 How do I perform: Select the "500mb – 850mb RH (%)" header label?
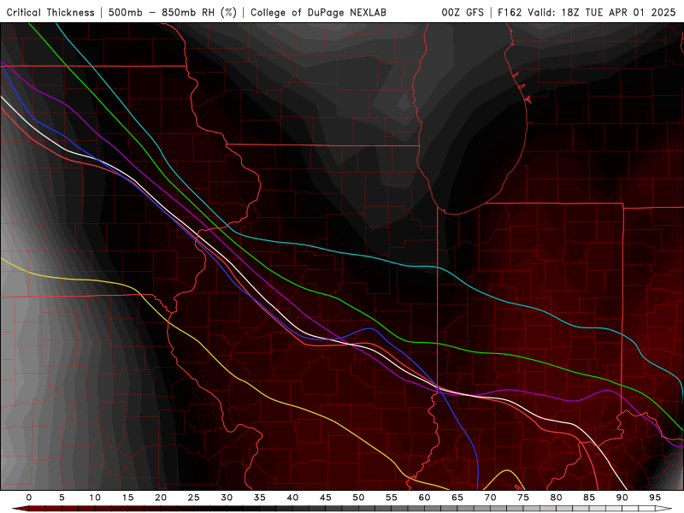pos(173,12)
